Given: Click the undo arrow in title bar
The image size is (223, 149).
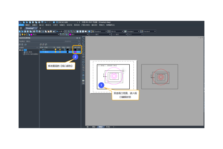Looking at the screenshot, I should point(45,22).
